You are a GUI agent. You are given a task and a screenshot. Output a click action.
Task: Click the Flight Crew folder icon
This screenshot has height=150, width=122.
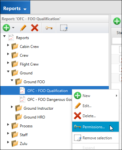pos(15,64)
